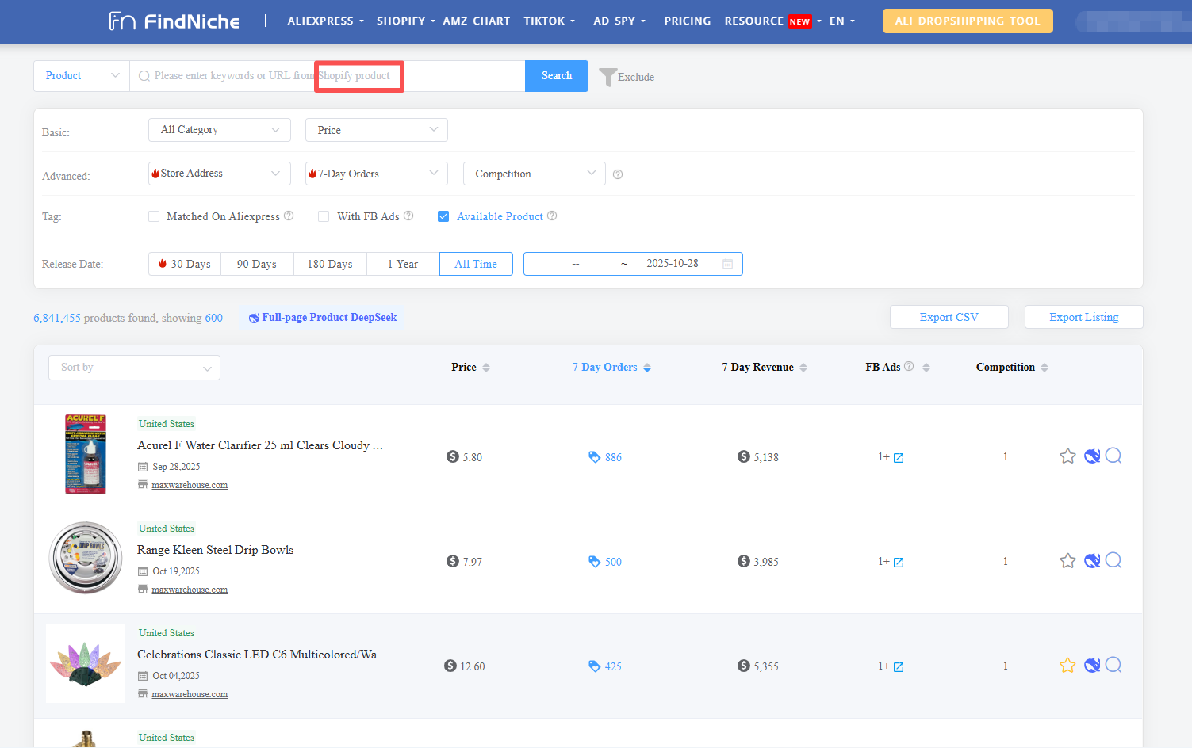The width and height of the screenshot is (1192, 748).
Task: Select the 30 Days release date tab
Action: 185,264
